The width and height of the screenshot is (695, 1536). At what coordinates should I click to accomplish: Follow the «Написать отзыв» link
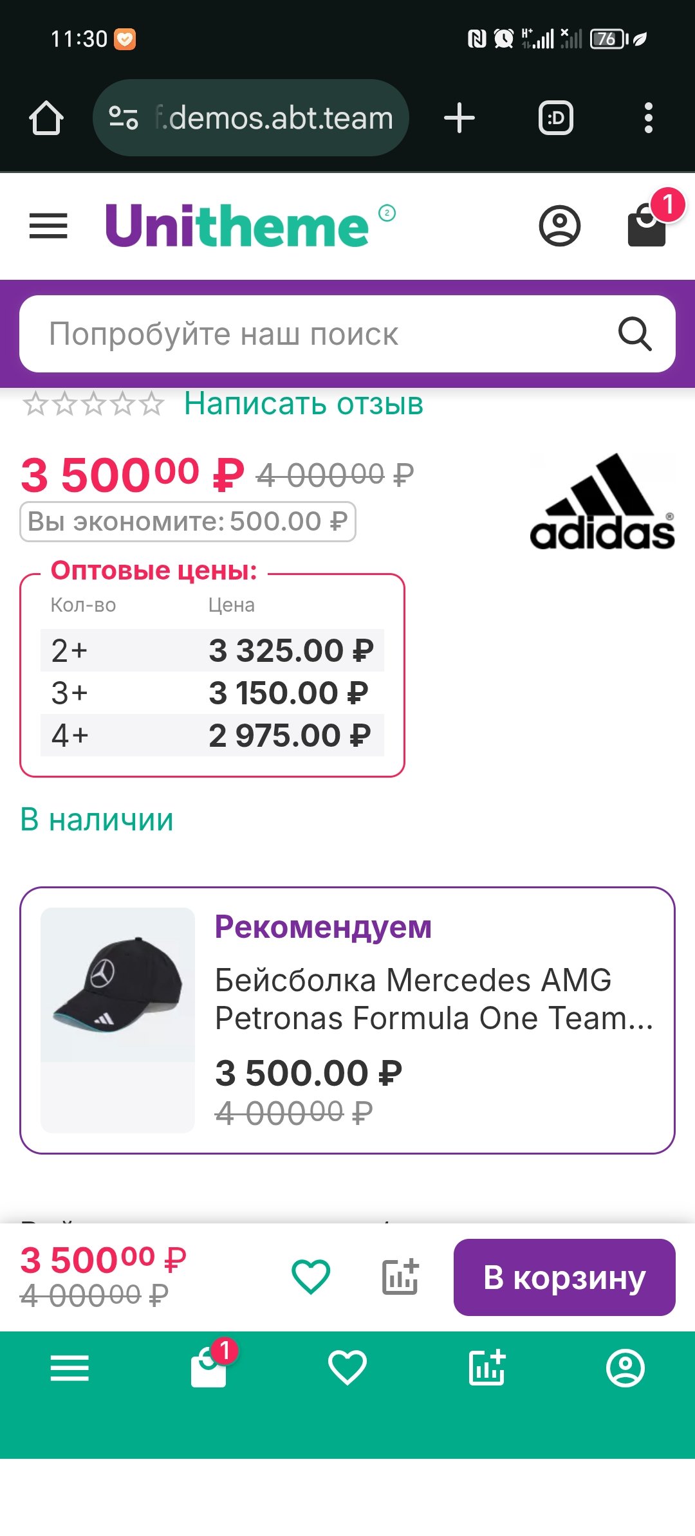click(x=304, y=404)
